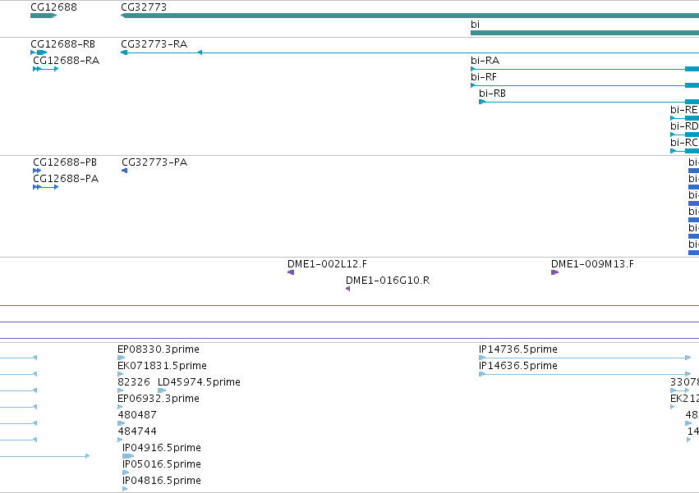
Task: Select the CG32773-PA protein label
Action: pyautogui.click(x=154, y=162)
